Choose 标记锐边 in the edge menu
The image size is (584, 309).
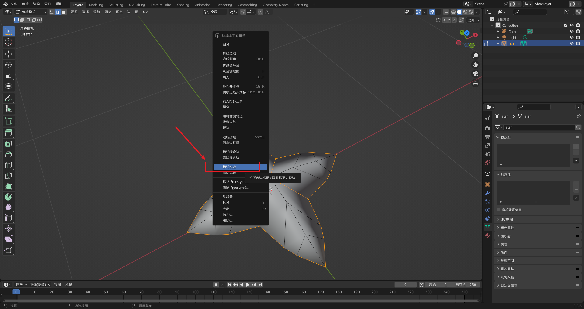point(240,167)
